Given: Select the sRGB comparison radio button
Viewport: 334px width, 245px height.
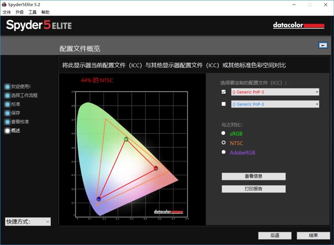Looking at the screenshot, I should coord(223,134).
